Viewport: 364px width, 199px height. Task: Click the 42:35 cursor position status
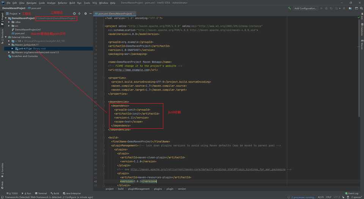point(321,197)
